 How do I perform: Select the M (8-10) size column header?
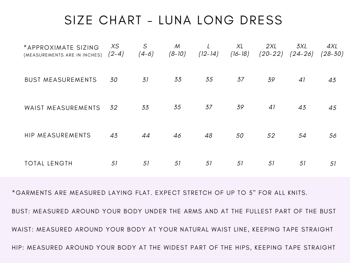[177, 50]
